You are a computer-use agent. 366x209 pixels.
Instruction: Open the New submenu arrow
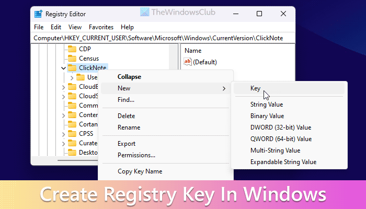224,88
